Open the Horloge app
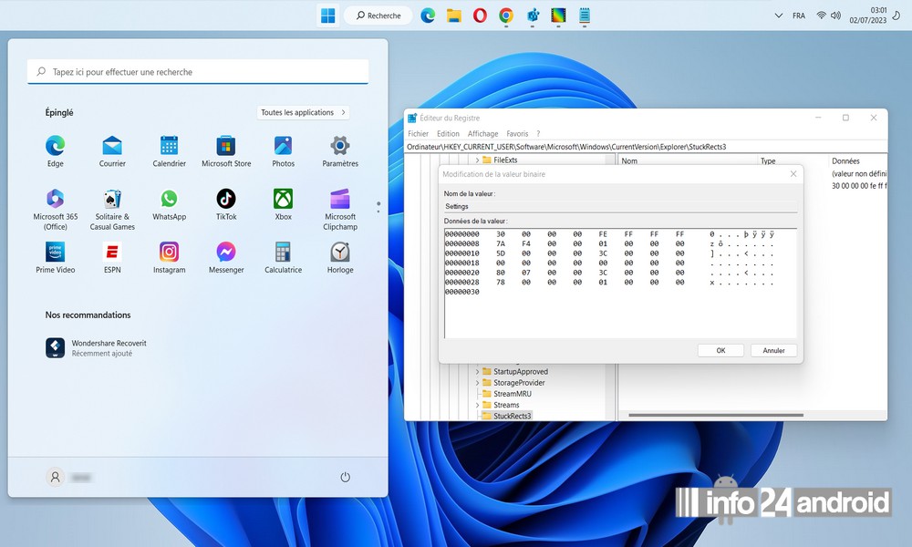The height and width of the screenshot is (547, 912). coord(339,252)
